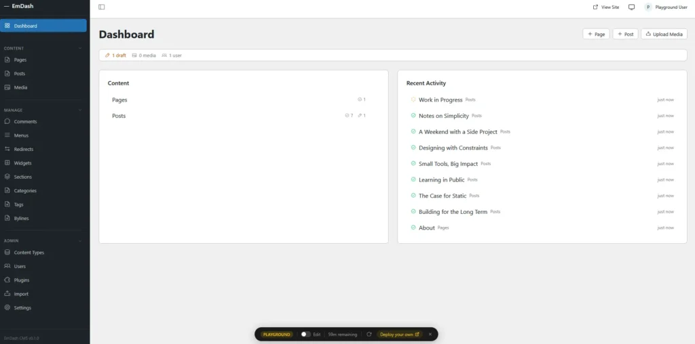Open Plugins using its sidebar icon
The image size is (695, 344).
tap(7, 280)
